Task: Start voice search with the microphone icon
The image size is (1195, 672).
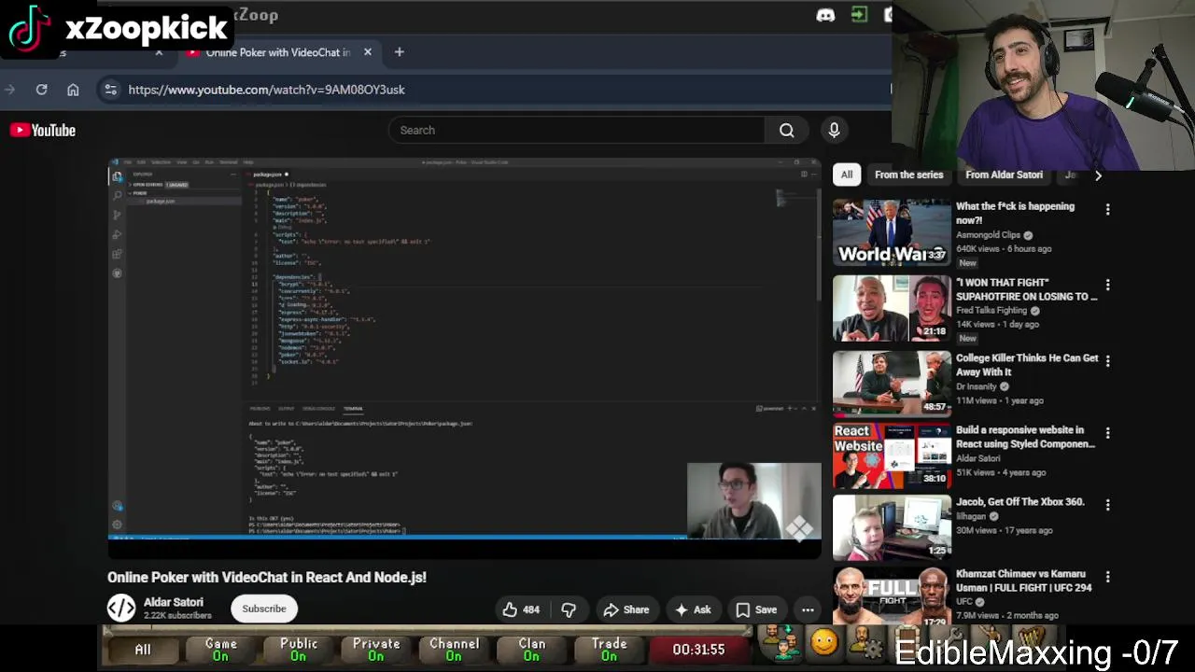Action: click(834, 131)
